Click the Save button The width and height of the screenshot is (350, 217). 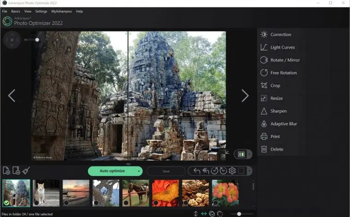(x=166, y=171)
